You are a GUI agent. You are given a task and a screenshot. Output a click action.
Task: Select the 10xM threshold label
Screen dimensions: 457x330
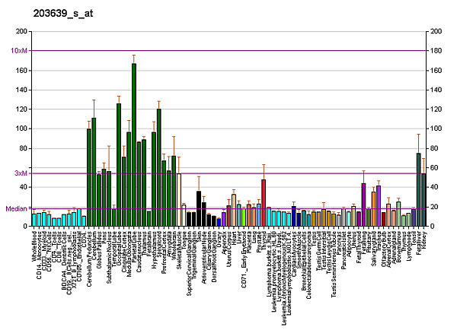19,51
